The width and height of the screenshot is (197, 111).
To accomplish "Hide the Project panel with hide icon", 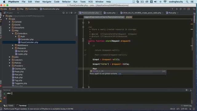I will point(75,13).
